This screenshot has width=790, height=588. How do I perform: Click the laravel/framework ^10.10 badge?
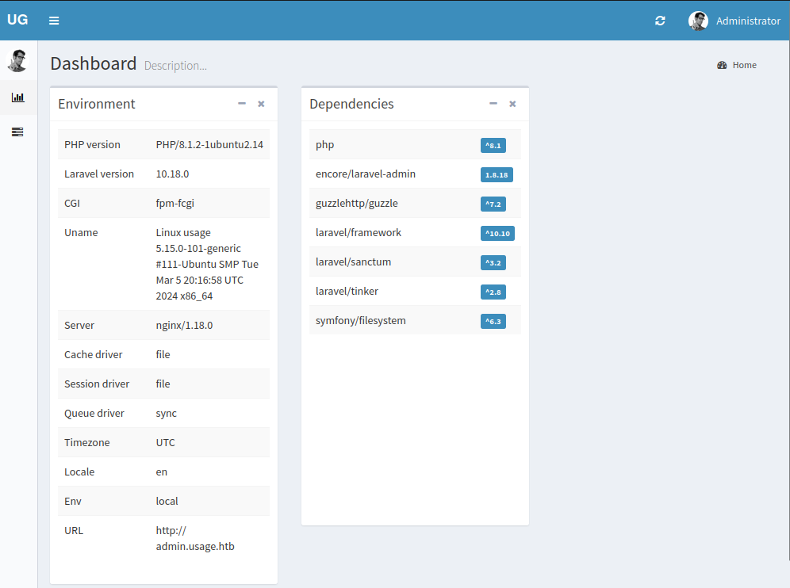click(x=497, y=233)
